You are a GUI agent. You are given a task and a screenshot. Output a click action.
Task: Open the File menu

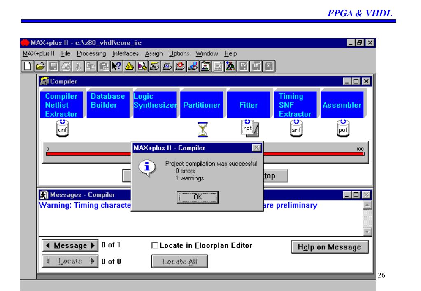click(x=65, y=54)
